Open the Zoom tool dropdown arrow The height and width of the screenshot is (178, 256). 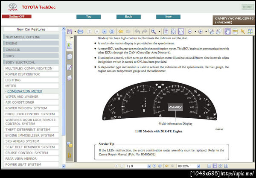coord(159,32)
